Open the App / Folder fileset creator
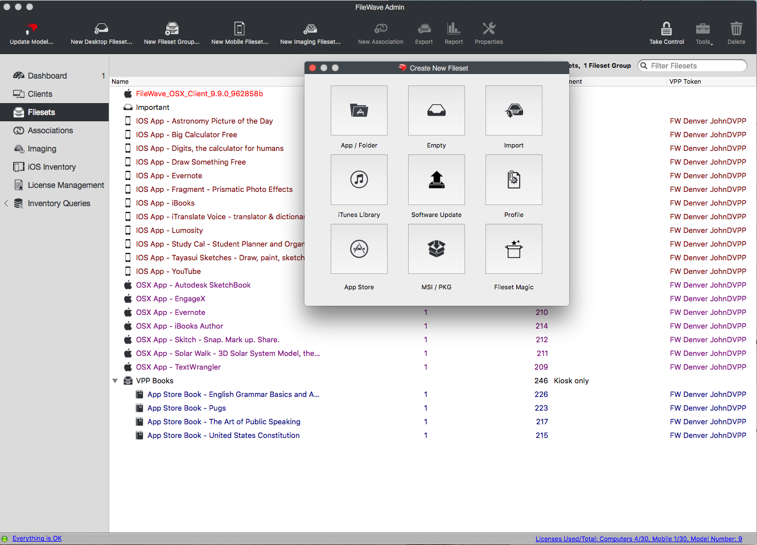 pos(359,110)
